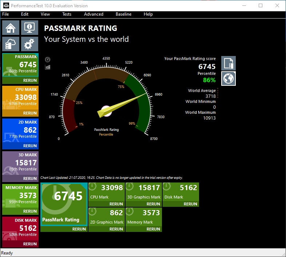Rerun Disk Mark from the bottom tile

(190, 204)
